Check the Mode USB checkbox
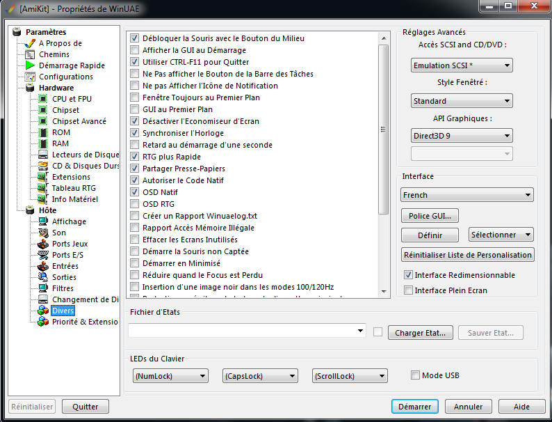Screen dimensions: 552x422 (x=416, y=375)
